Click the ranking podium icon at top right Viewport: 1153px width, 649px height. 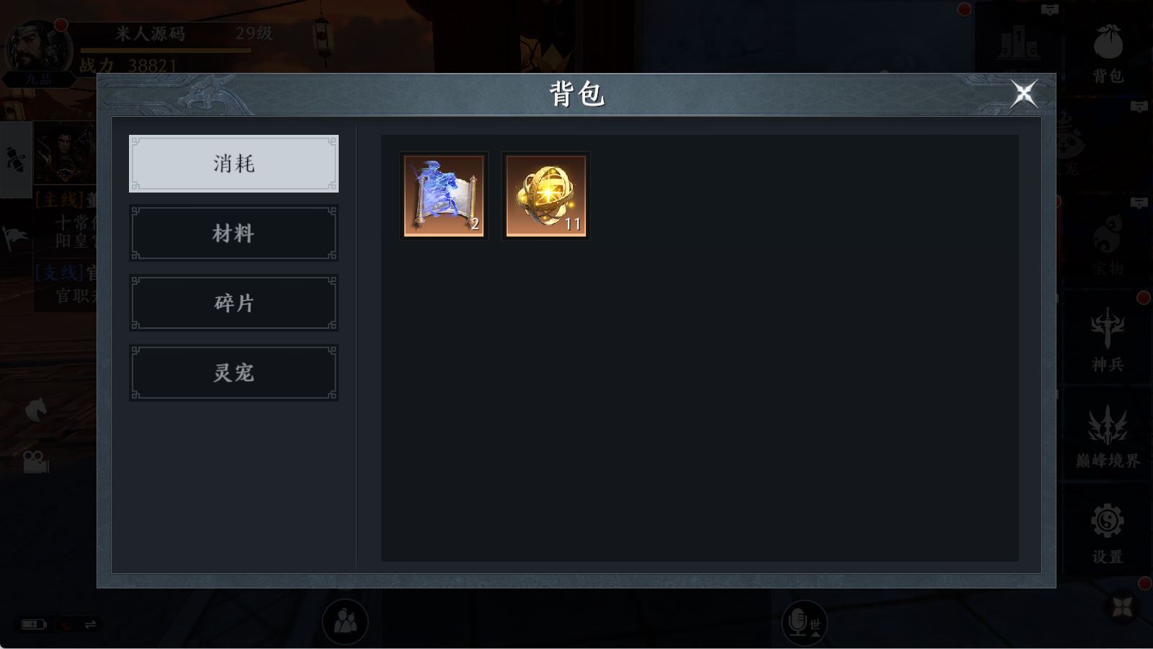[x=1018, y=43]
